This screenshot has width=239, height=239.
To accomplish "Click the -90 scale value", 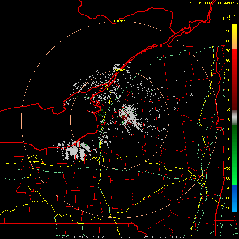I will (227, 208).
